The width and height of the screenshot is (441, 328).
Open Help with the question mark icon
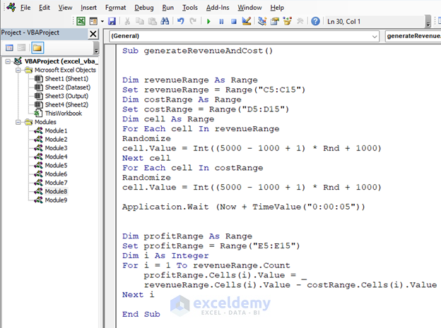click(316, 21)
